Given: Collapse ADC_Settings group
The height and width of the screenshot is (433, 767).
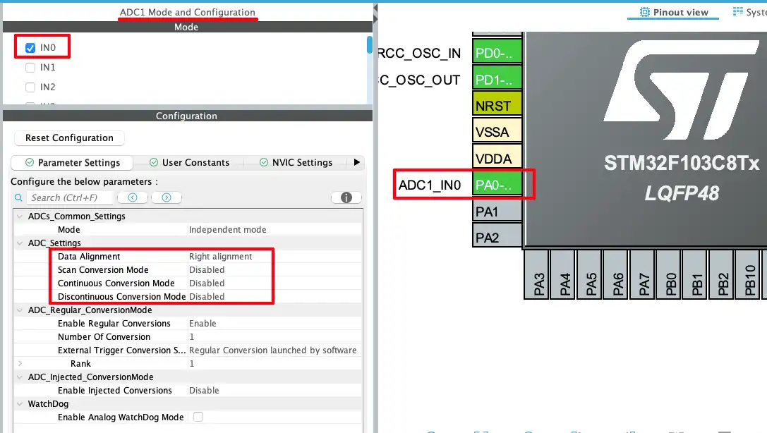Looking at the screenshot, I should tap(20, 243).
